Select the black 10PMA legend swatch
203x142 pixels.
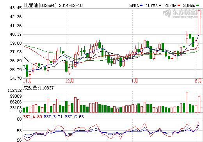pyautogui.click(x=160, y=5)
